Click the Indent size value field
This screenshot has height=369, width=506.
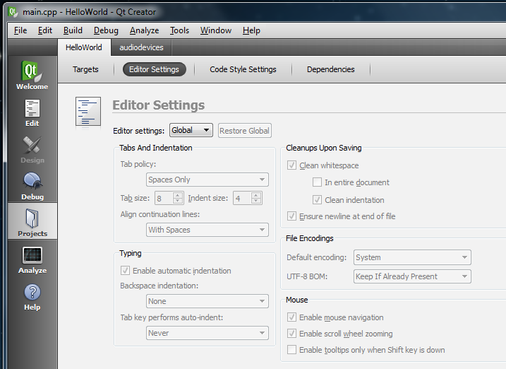tap(242, 198)
